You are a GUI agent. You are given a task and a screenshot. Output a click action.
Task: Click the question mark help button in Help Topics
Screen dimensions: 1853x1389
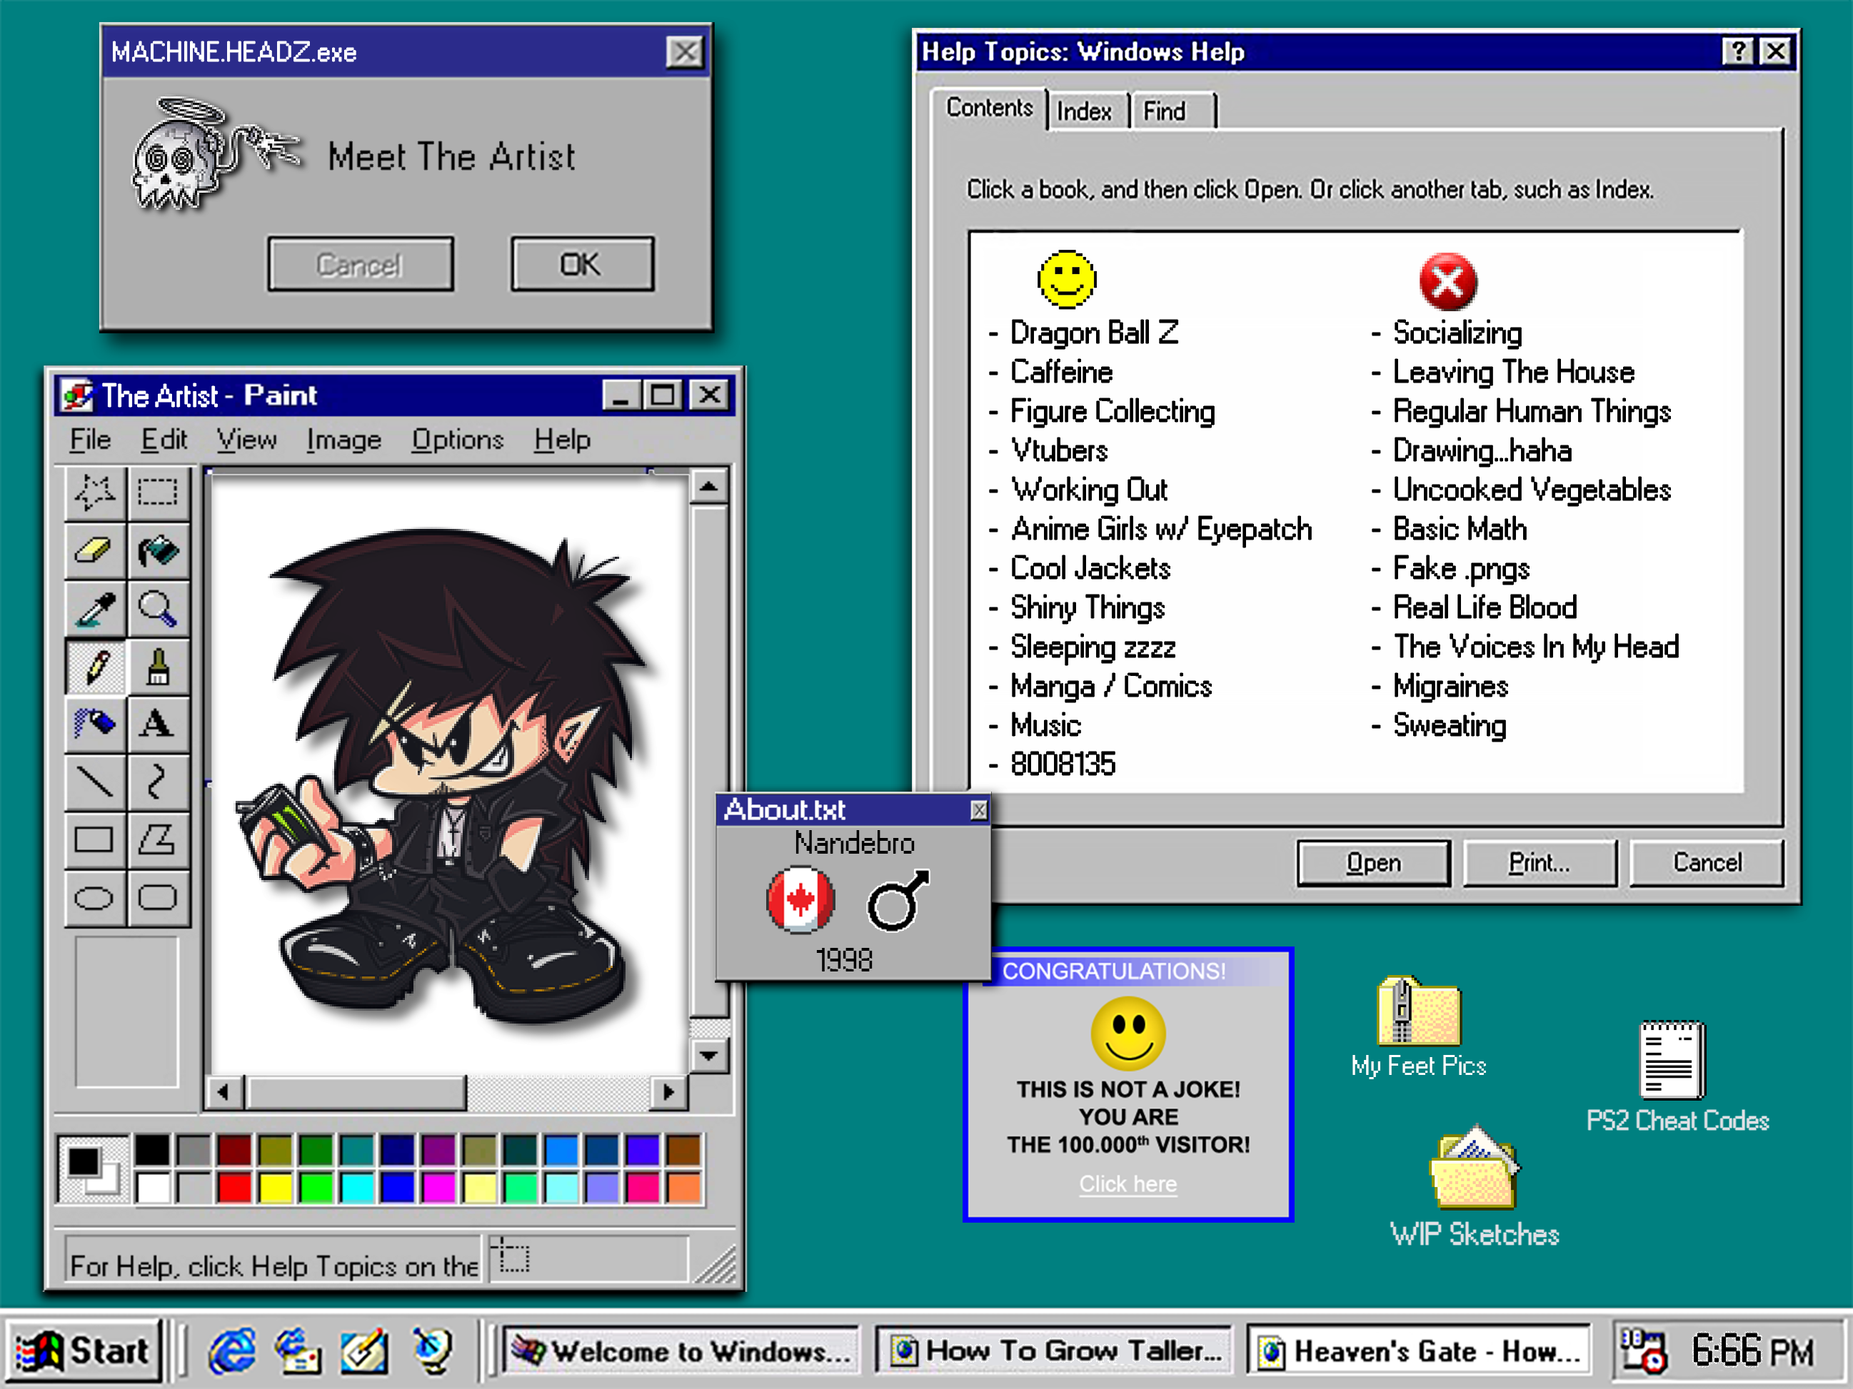click(1738, 52)
